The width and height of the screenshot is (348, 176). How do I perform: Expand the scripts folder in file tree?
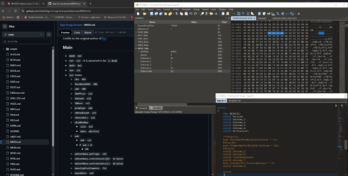coord(3,49)
